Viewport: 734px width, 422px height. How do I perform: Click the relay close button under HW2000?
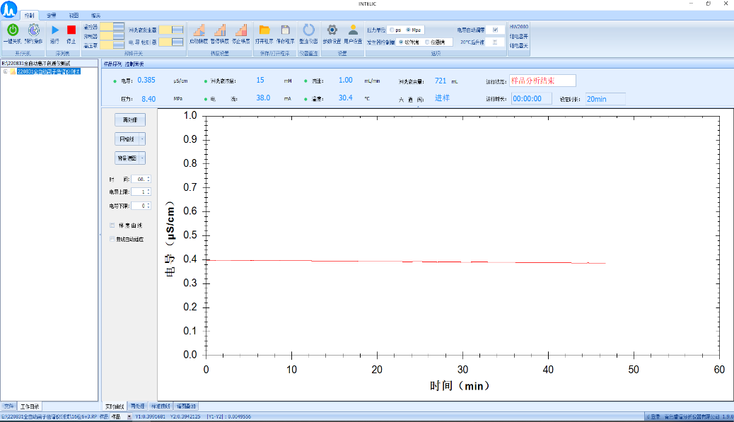[x=518, y=45]
